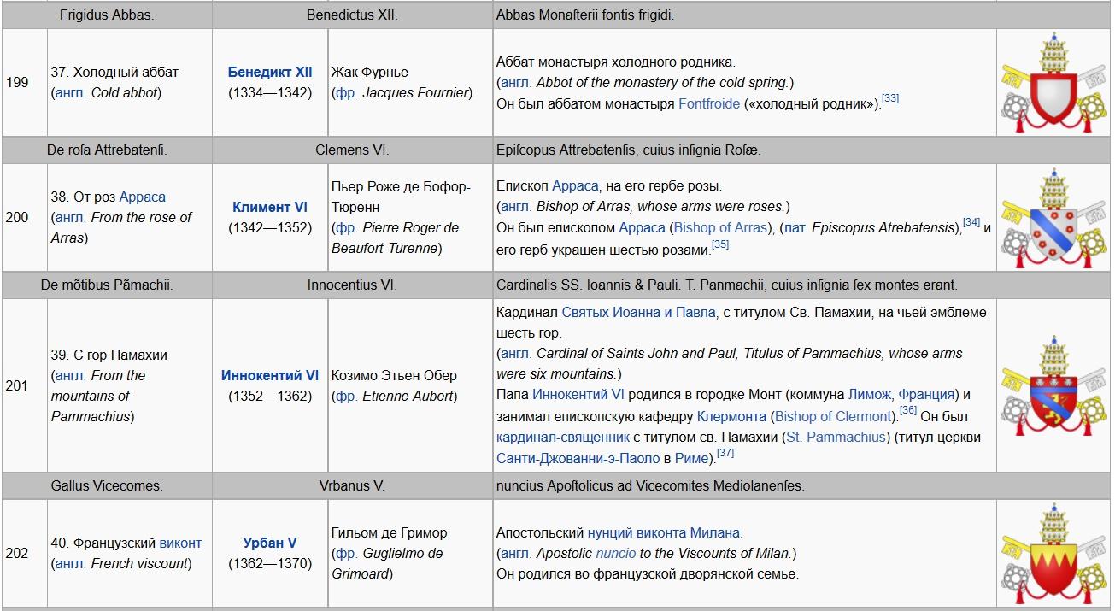1115x611 pixels.
Task: Open the Bishop of Arras link
Action: pos(719,227)
